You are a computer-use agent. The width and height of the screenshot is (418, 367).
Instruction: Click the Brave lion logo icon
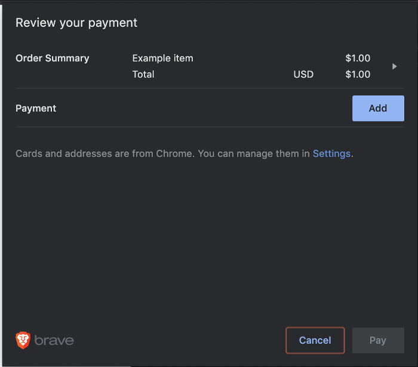tap(23, 340)
